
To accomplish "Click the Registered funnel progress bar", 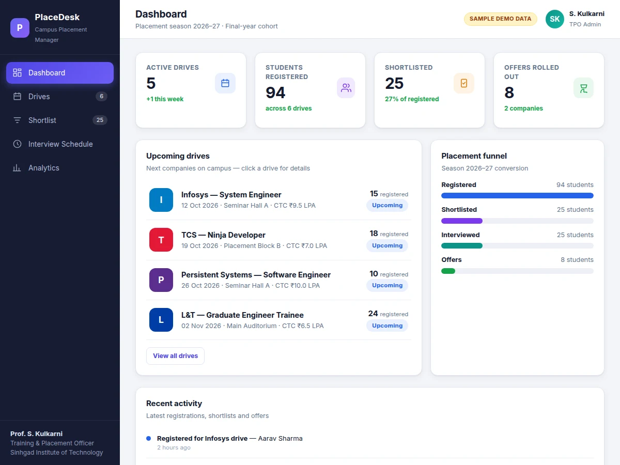I will pos(517,196).
